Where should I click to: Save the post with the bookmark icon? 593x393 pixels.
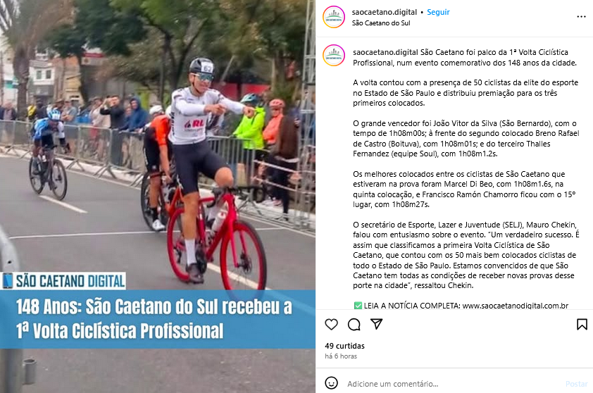click(582, 324)
